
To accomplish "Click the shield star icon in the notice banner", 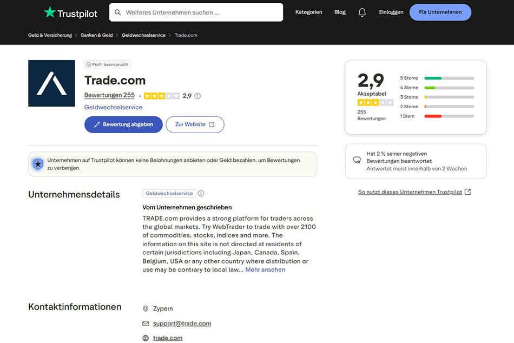I will 38,164.
